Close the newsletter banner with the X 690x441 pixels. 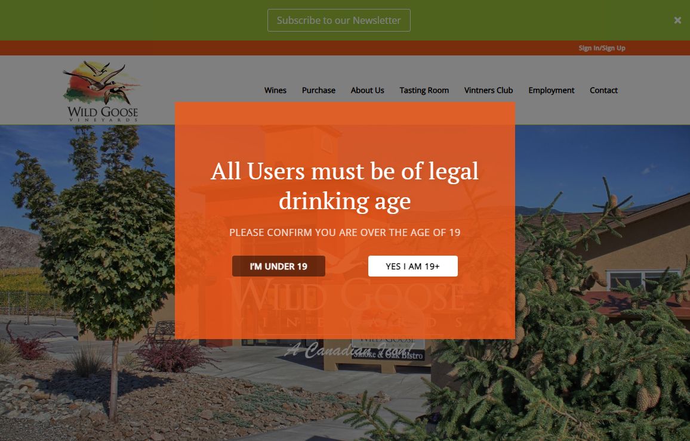click(677, 20)
